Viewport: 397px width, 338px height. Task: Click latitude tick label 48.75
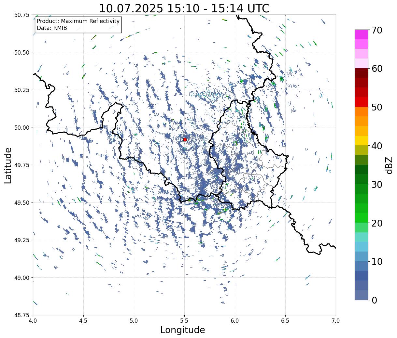click(x=22, y=315)
